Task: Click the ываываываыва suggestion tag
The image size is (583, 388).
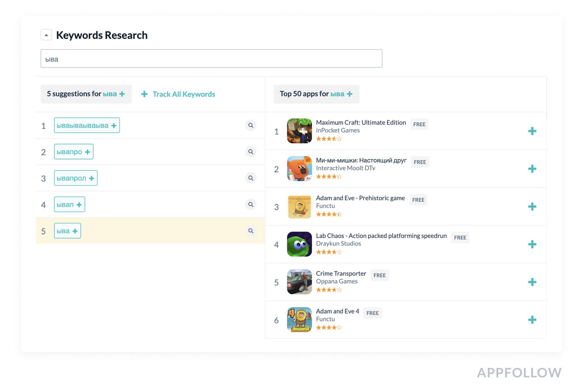Action: tap(82, 125)
